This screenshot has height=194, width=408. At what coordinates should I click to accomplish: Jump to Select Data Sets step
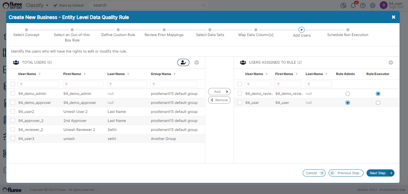point(210,30)
